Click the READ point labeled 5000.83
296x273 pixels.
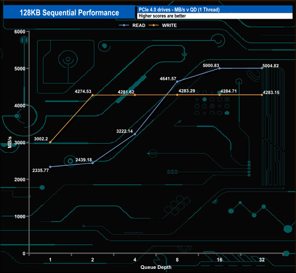(x=219, y=68)
